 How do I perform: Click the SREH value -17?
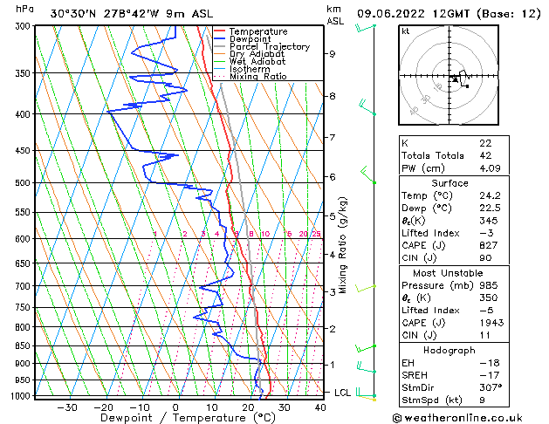[x=490, y=375]
